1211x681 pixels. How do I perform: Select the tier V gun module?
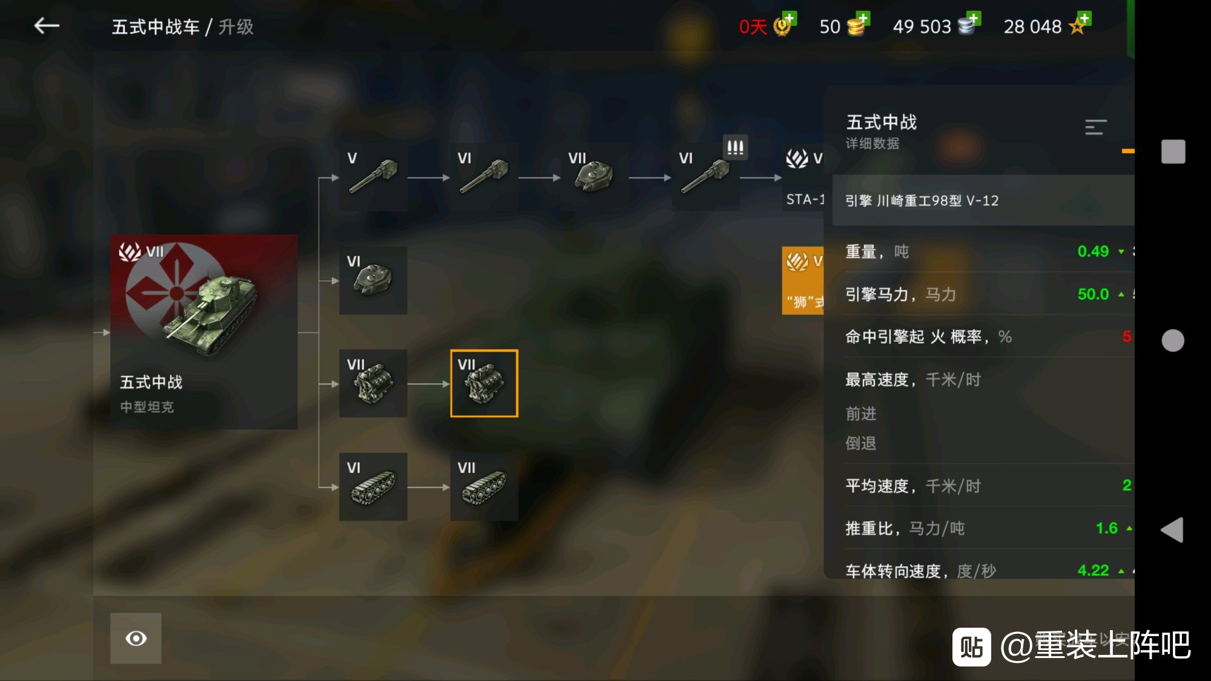[x=373, y=177]
